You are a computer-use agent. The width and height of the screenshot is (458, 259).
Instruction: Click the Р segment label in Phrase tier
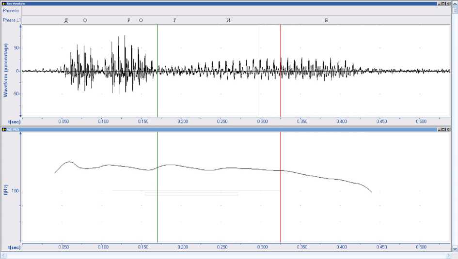point(128,20)
